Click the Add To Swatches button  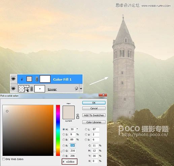[94, 115]
